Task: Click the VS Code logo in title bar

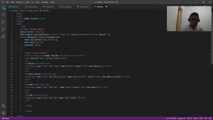Action: pyautogui.click(x=2, y=2)
